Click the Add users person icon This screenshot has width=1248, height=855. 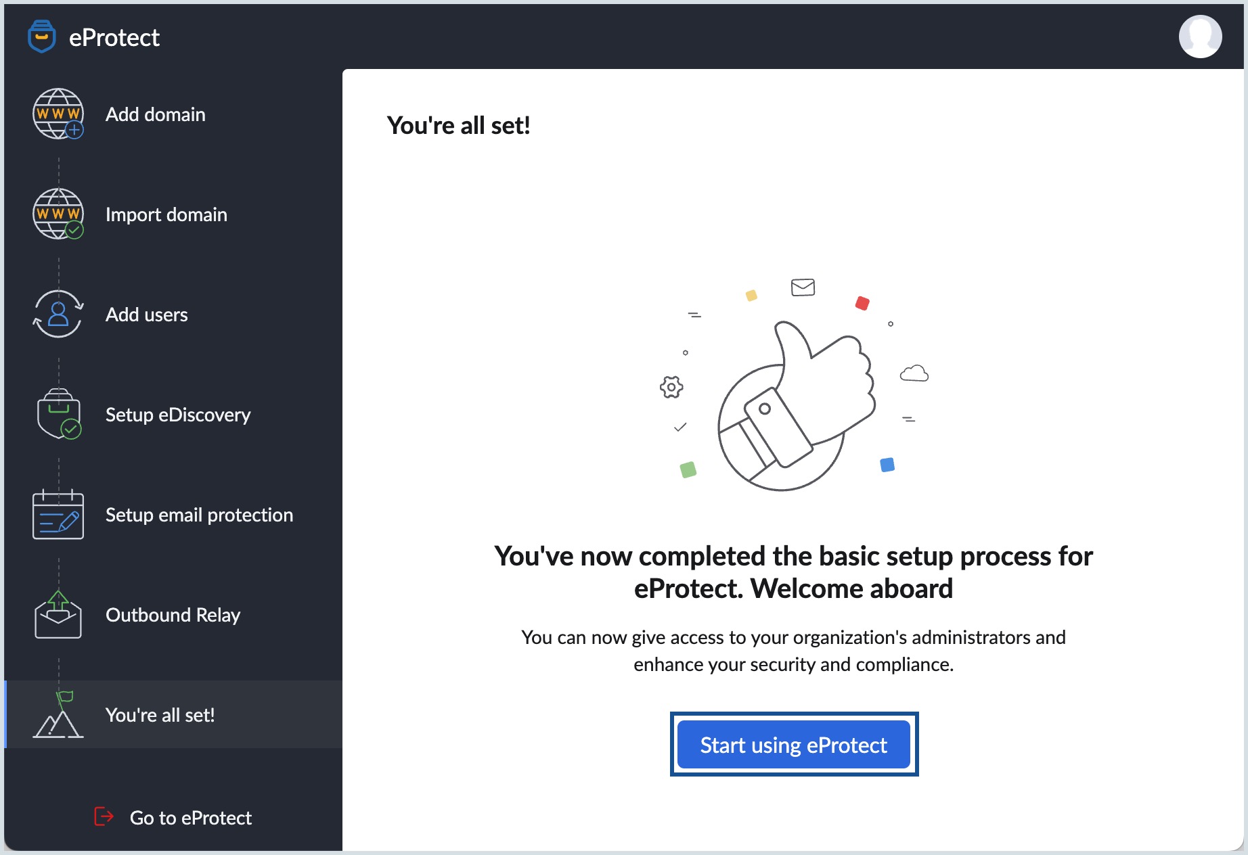(58, 314)
